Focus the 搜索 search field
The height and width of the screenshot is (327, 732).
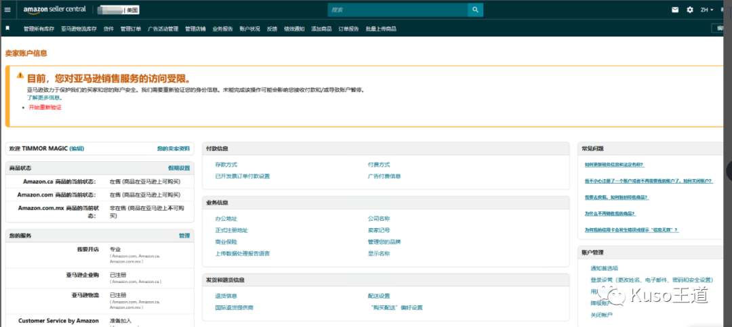398,9
